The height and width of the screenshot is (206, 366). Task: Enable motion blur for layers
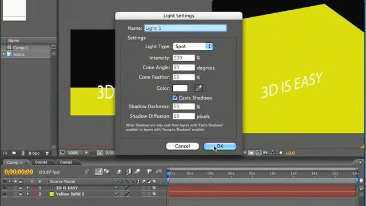click(x=137, y=172)
